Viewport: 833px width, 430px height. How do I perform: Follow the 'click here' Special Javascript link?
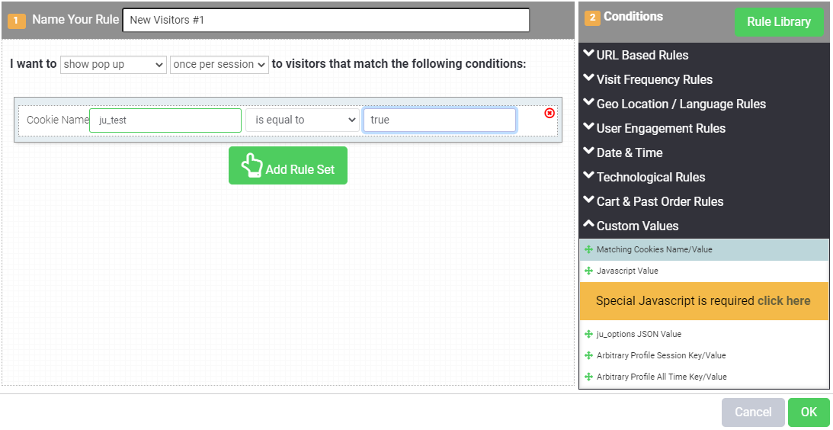(x=783, y=300)
